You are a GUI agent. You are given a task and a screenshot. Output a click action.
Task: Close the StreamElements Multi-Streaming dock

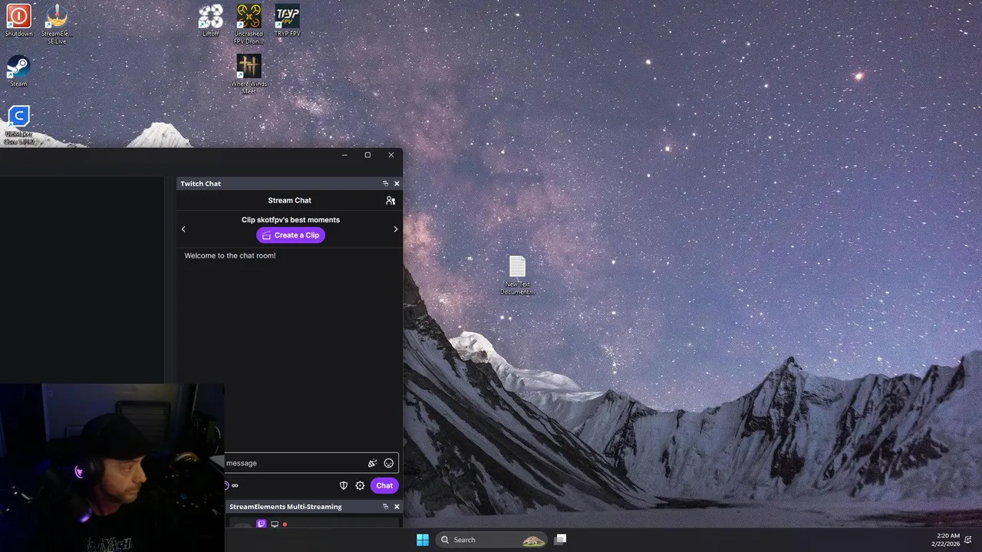point(397,507)
